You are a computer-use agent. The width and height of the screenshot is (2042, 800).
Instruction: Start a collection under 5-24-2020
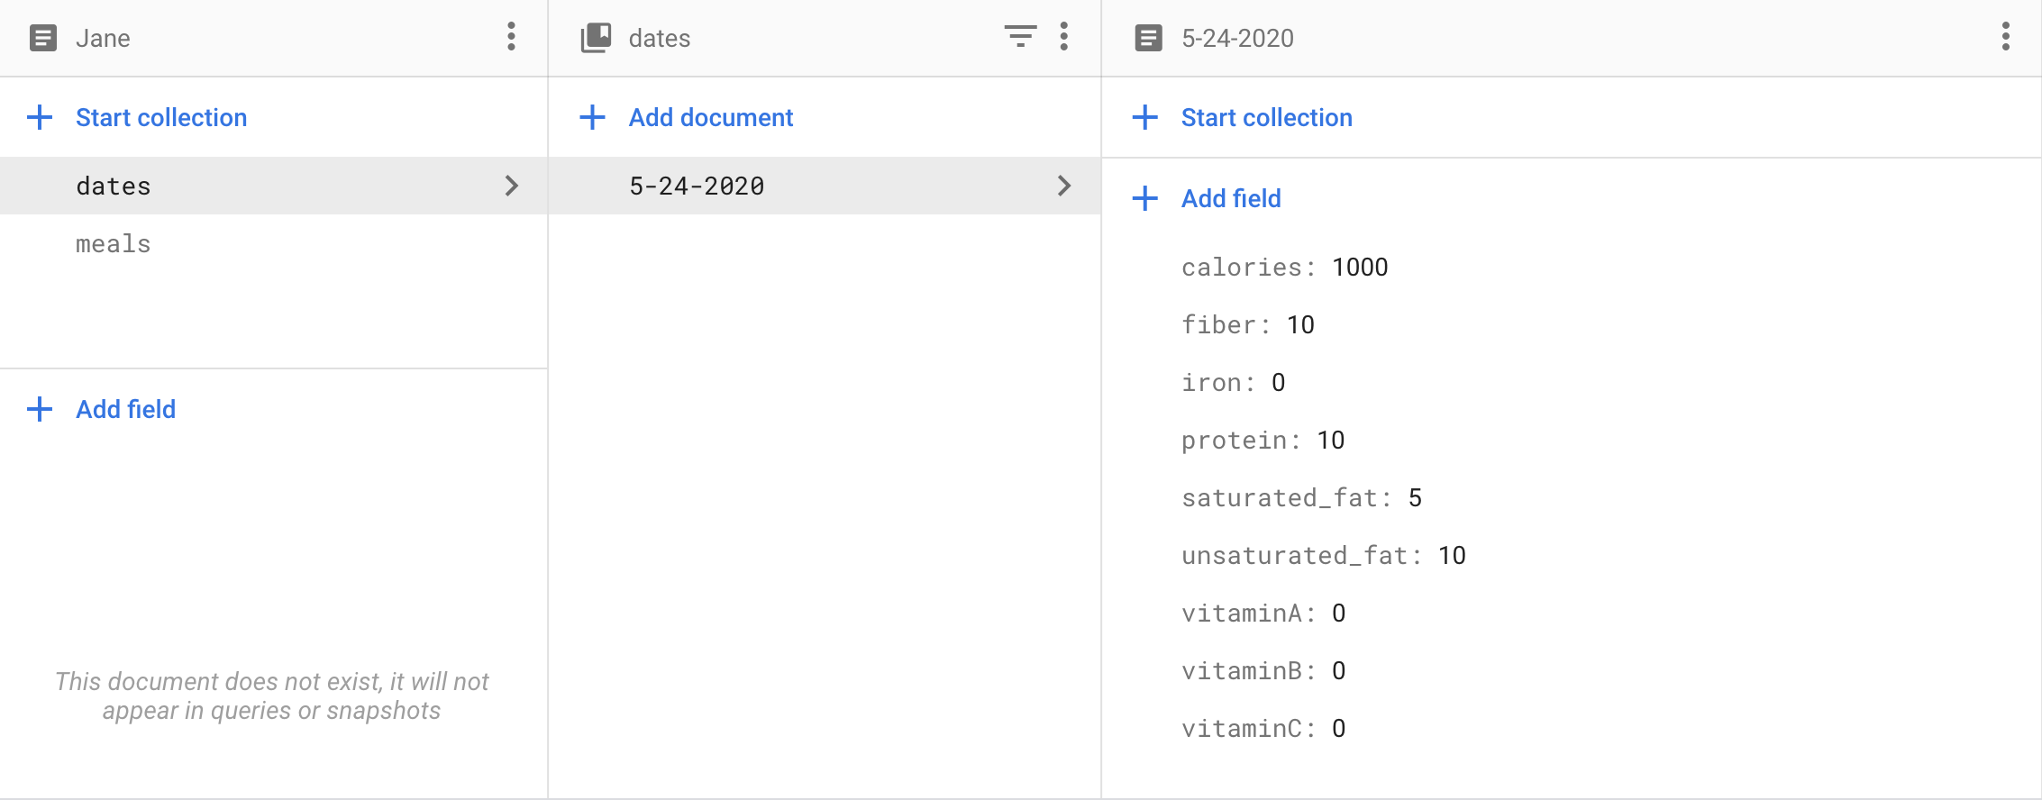coord(1266,117)
